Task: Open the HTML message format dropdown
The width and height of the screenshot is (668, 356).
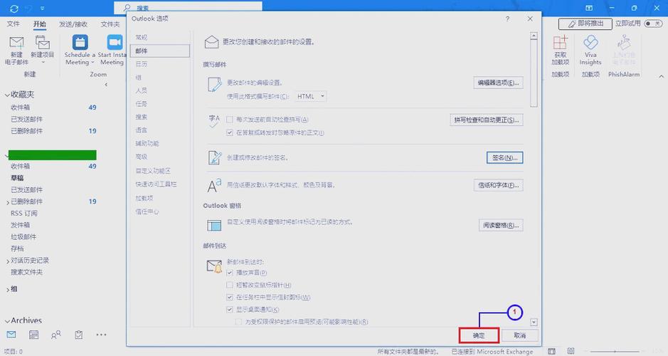Action: 310,96
